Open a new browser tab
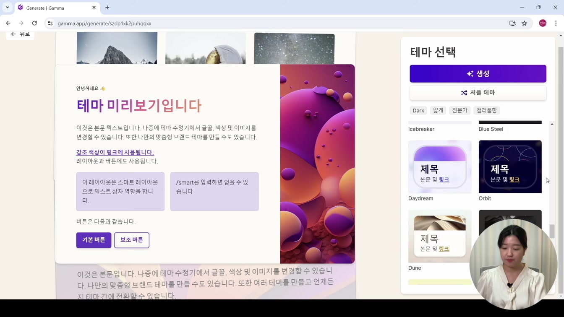This screenshot has height=317, width=564. click(x=107, y=8)
